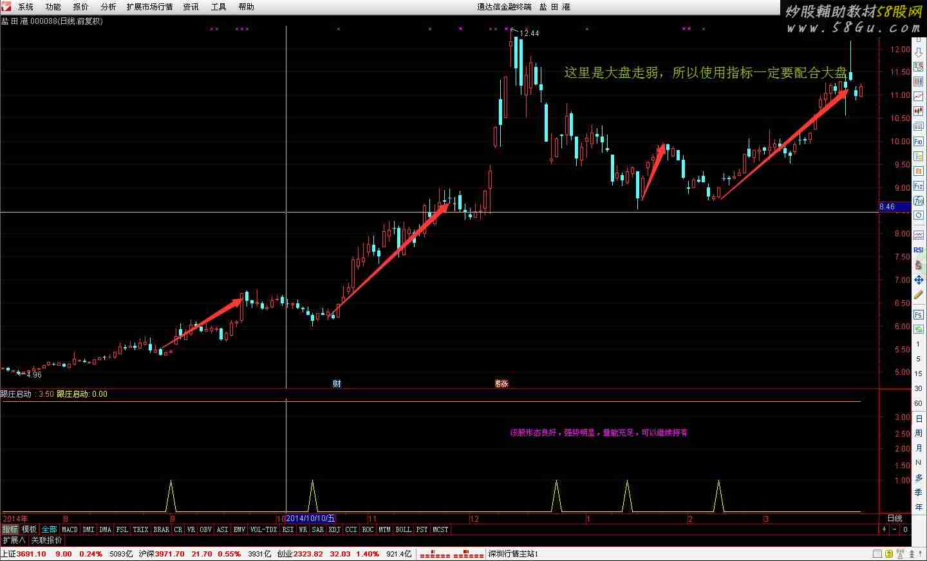The height and width of the screenshot is (561, 927).
Task: Open the 扩展市场行情 menu
Action: (149, 6)
